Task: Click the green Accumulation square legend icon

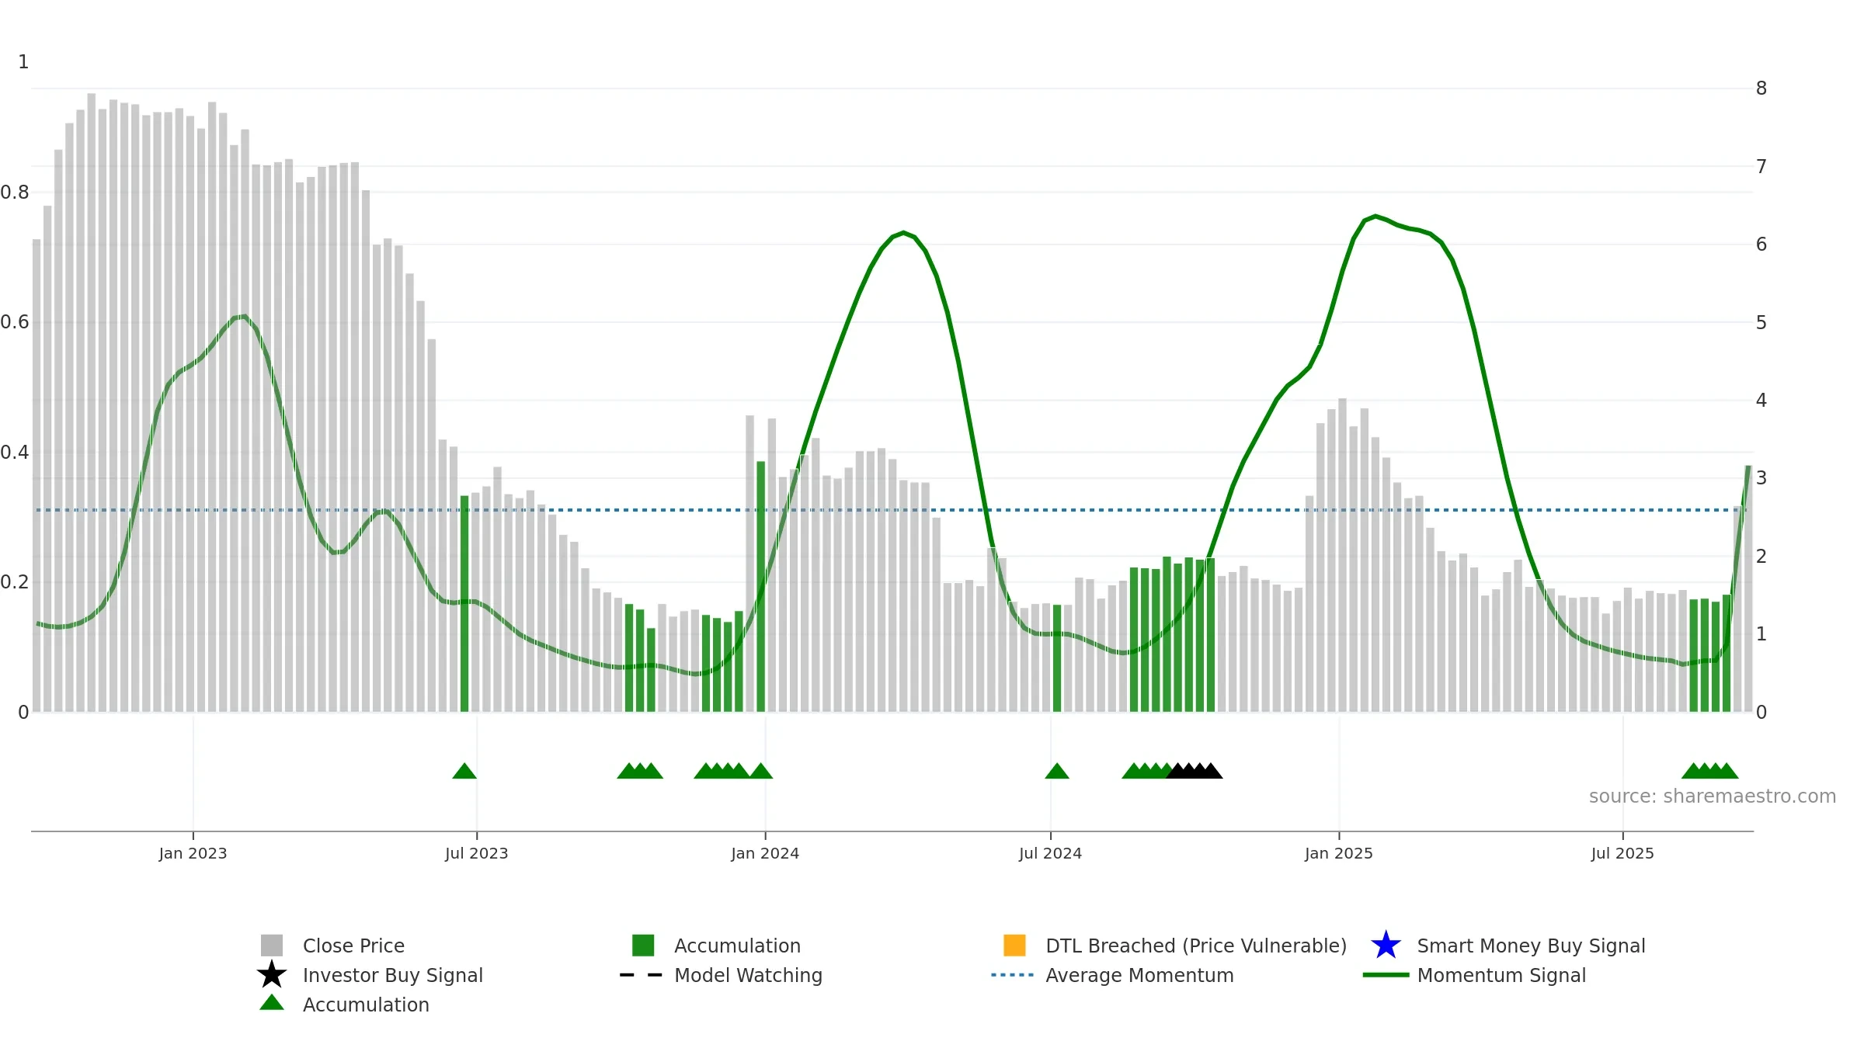Action: [x=643, y=946]
